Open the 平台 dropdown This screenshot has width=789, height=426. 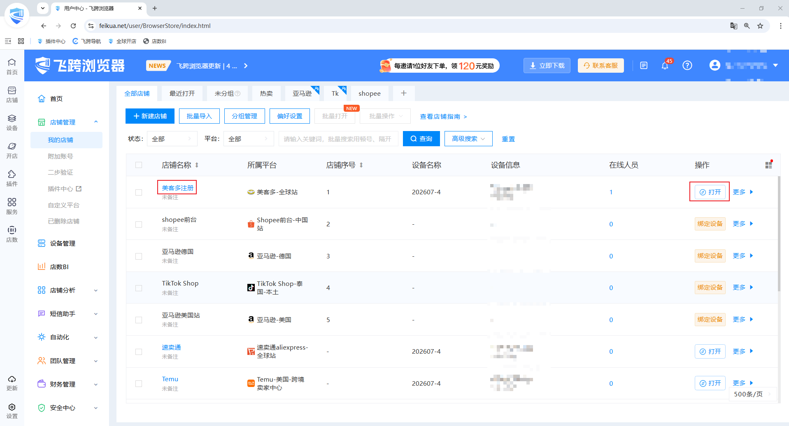(x=249, y=139)
